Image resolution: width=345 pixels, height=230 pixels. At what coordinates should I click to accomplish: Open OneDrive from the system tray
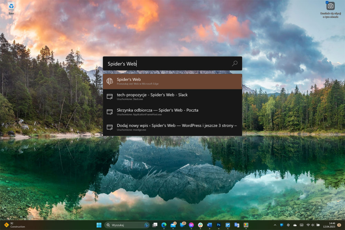295,225
